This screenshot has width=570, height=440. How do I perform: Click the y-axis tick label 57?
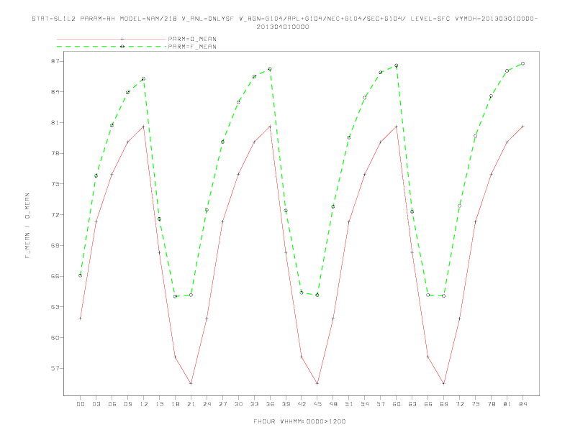coord(55,369)
